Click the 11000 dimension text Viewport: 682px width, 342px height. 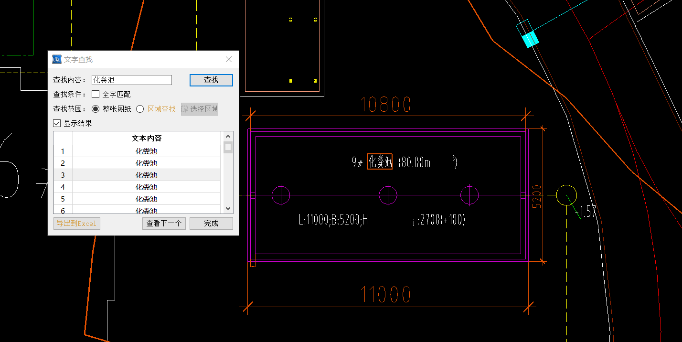click(386, 295)
